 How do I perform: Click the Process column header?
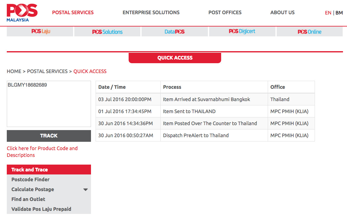(x=214, y=87)
